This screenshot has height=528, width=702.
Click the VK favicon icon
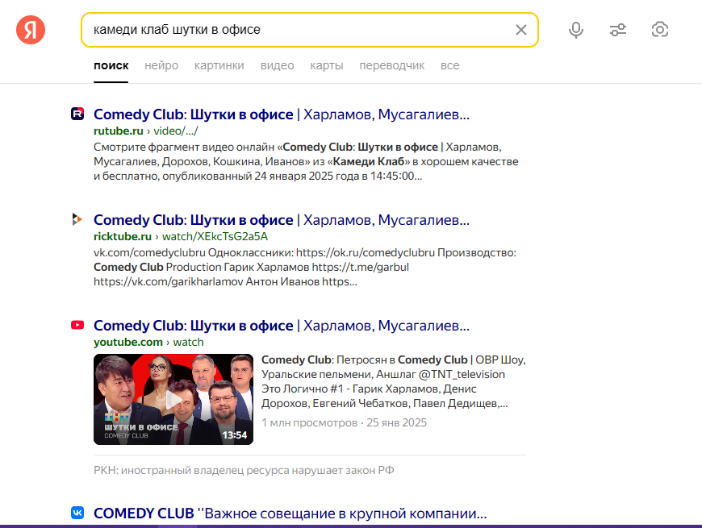77,513
